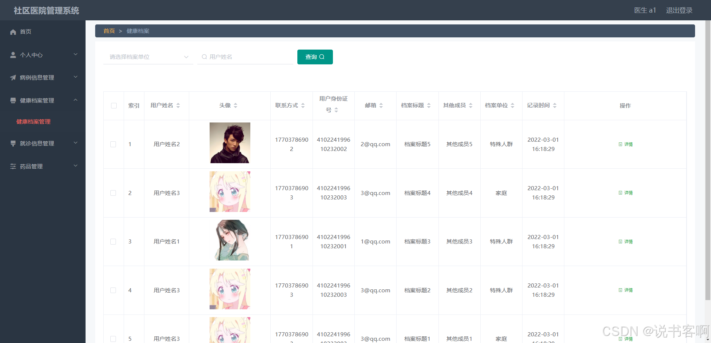This screenshot has width=711, height=343.
Task: Open 详情 for 档案标题3 row
Action: tap(626, 242)
